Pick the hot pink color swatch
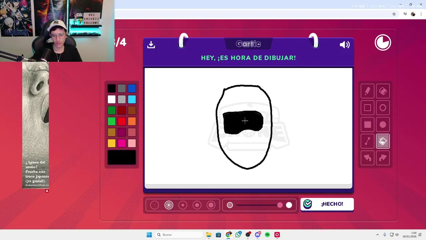 click(x=122, y=143)
